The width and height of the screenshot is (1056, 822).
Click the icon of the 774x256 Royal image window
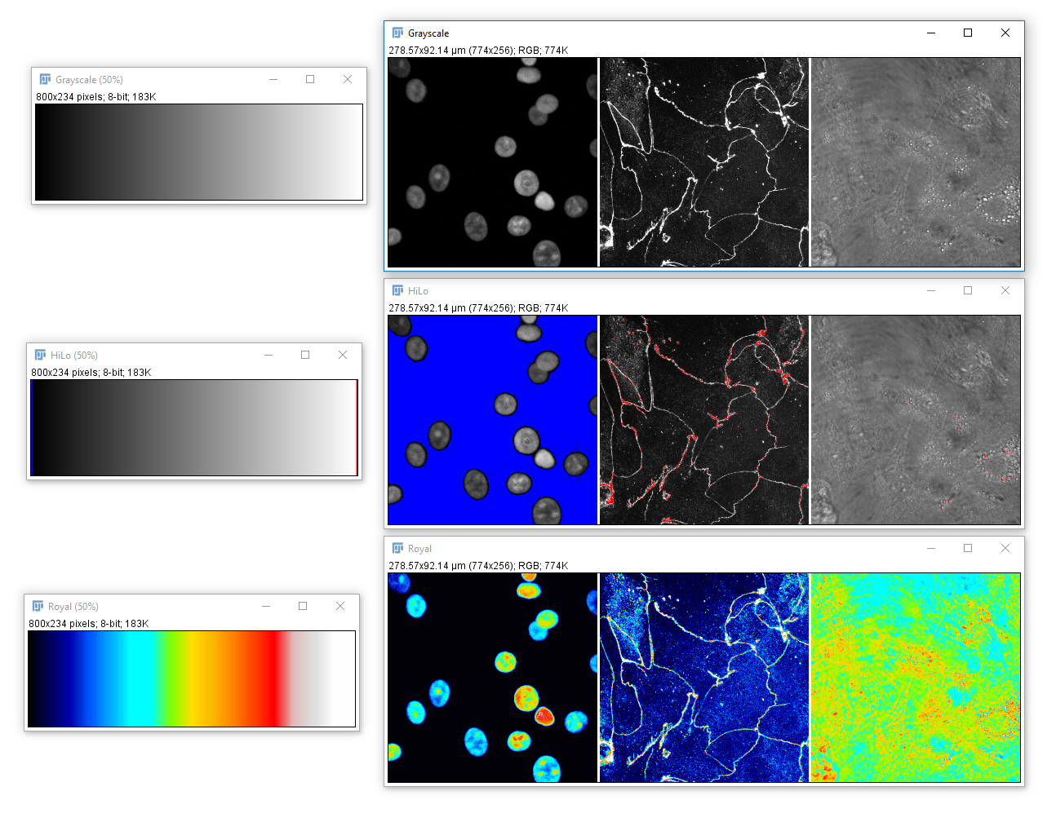397,549
